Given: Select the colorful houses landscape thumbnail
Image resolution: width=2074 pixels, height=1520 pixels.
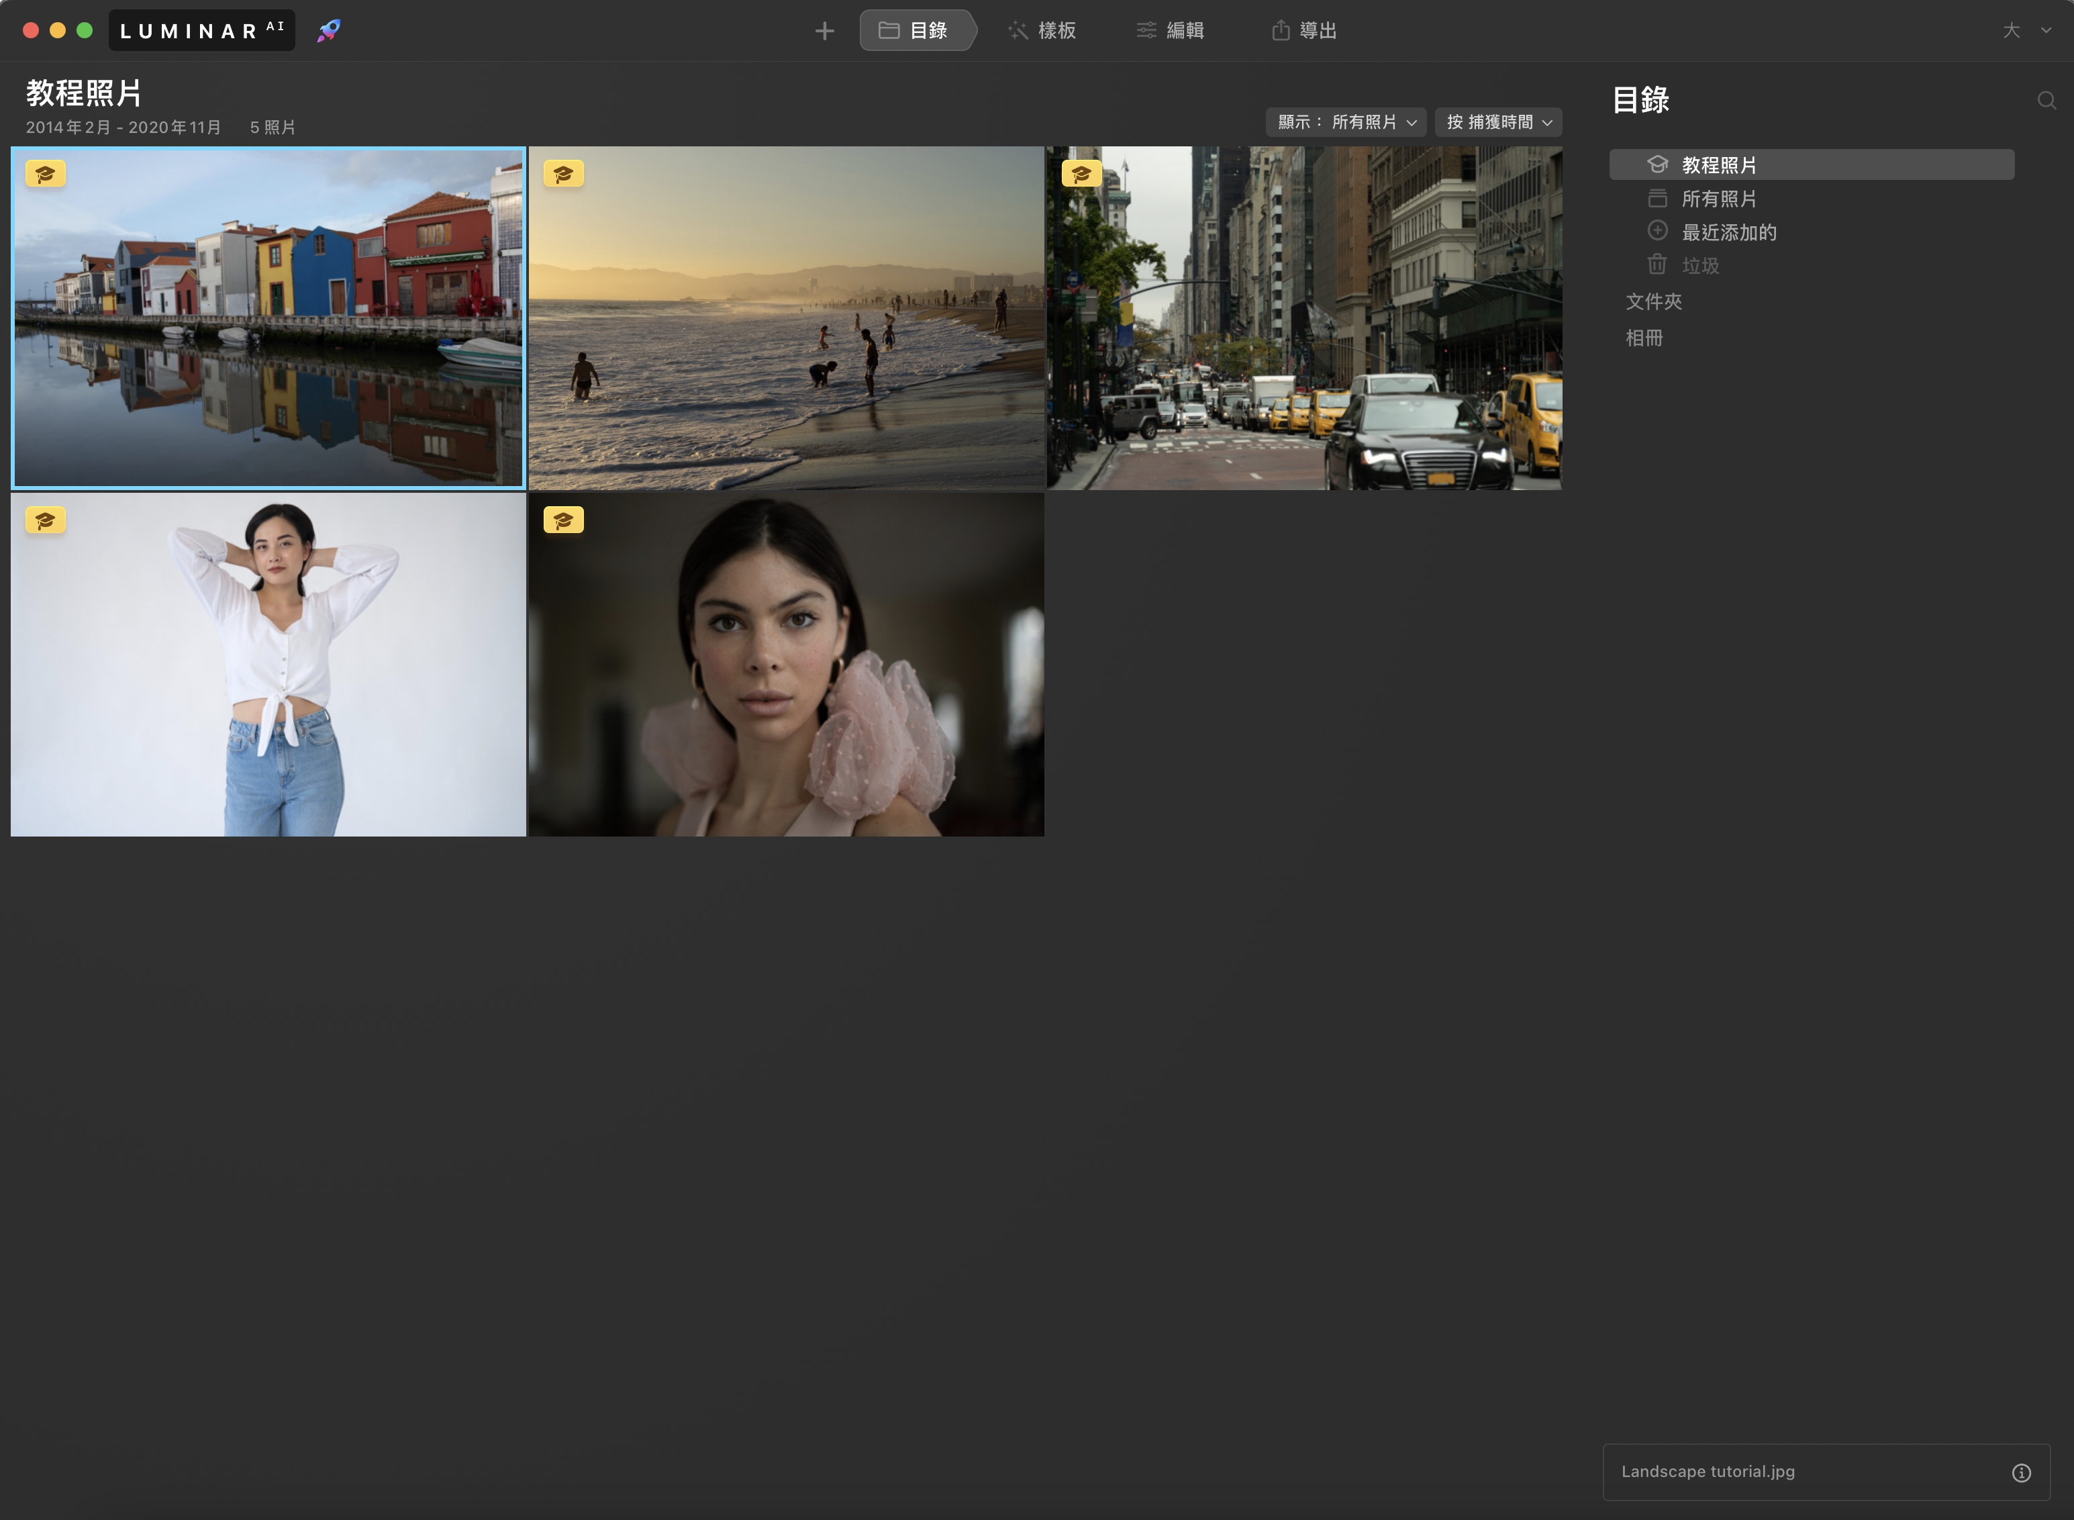Looking at the screenshot, I should (268, 318).
